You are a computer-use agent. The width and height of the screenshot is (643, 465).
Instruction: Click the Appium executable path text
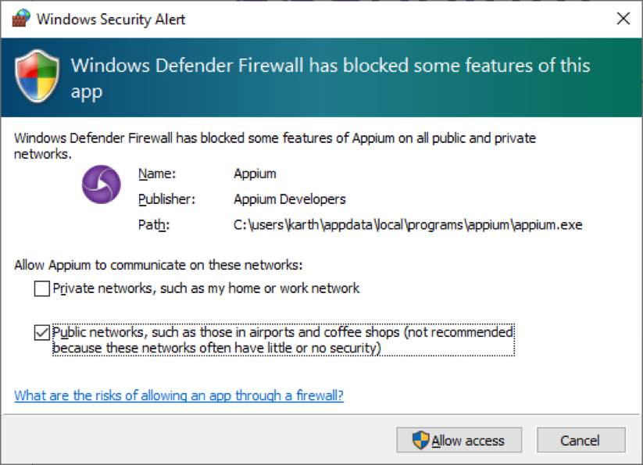(x=408, y=225)
